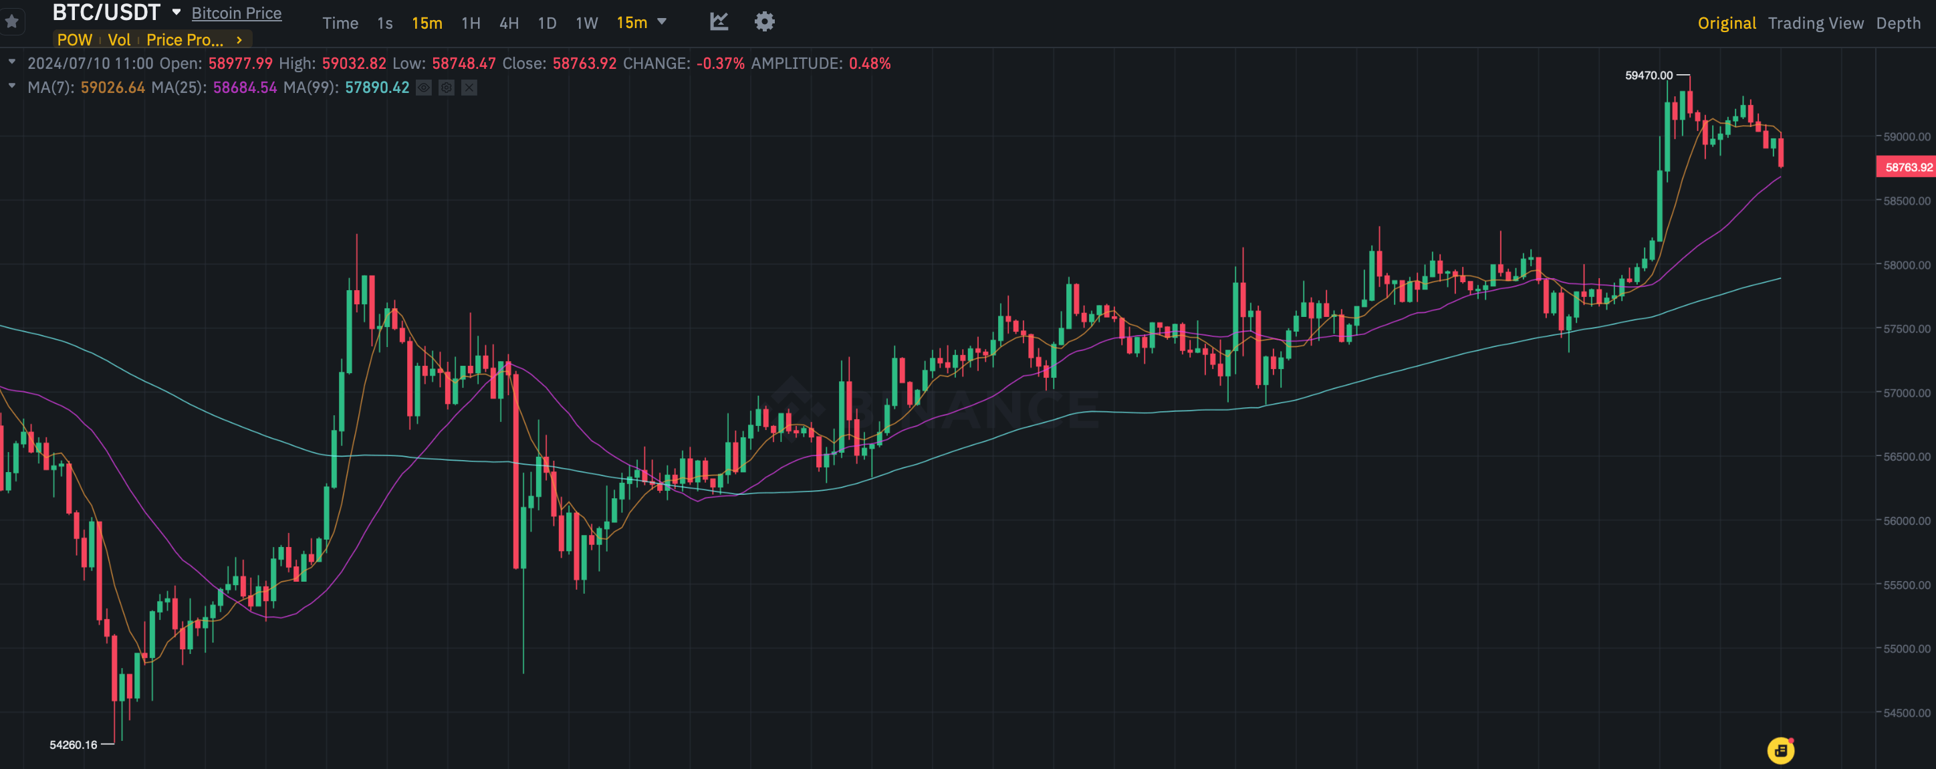This screenshot has height=769, width=1936.
Task: Collapse the OHLC info row arrow
Action: pos(12,62)
